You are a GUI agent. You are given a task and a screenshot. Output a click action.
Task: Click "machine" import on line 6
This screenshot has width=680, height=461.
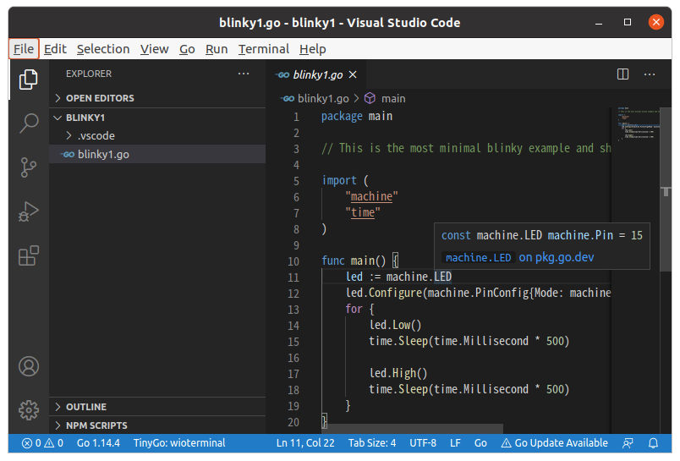pyautogui.click(x=371, y=196)
